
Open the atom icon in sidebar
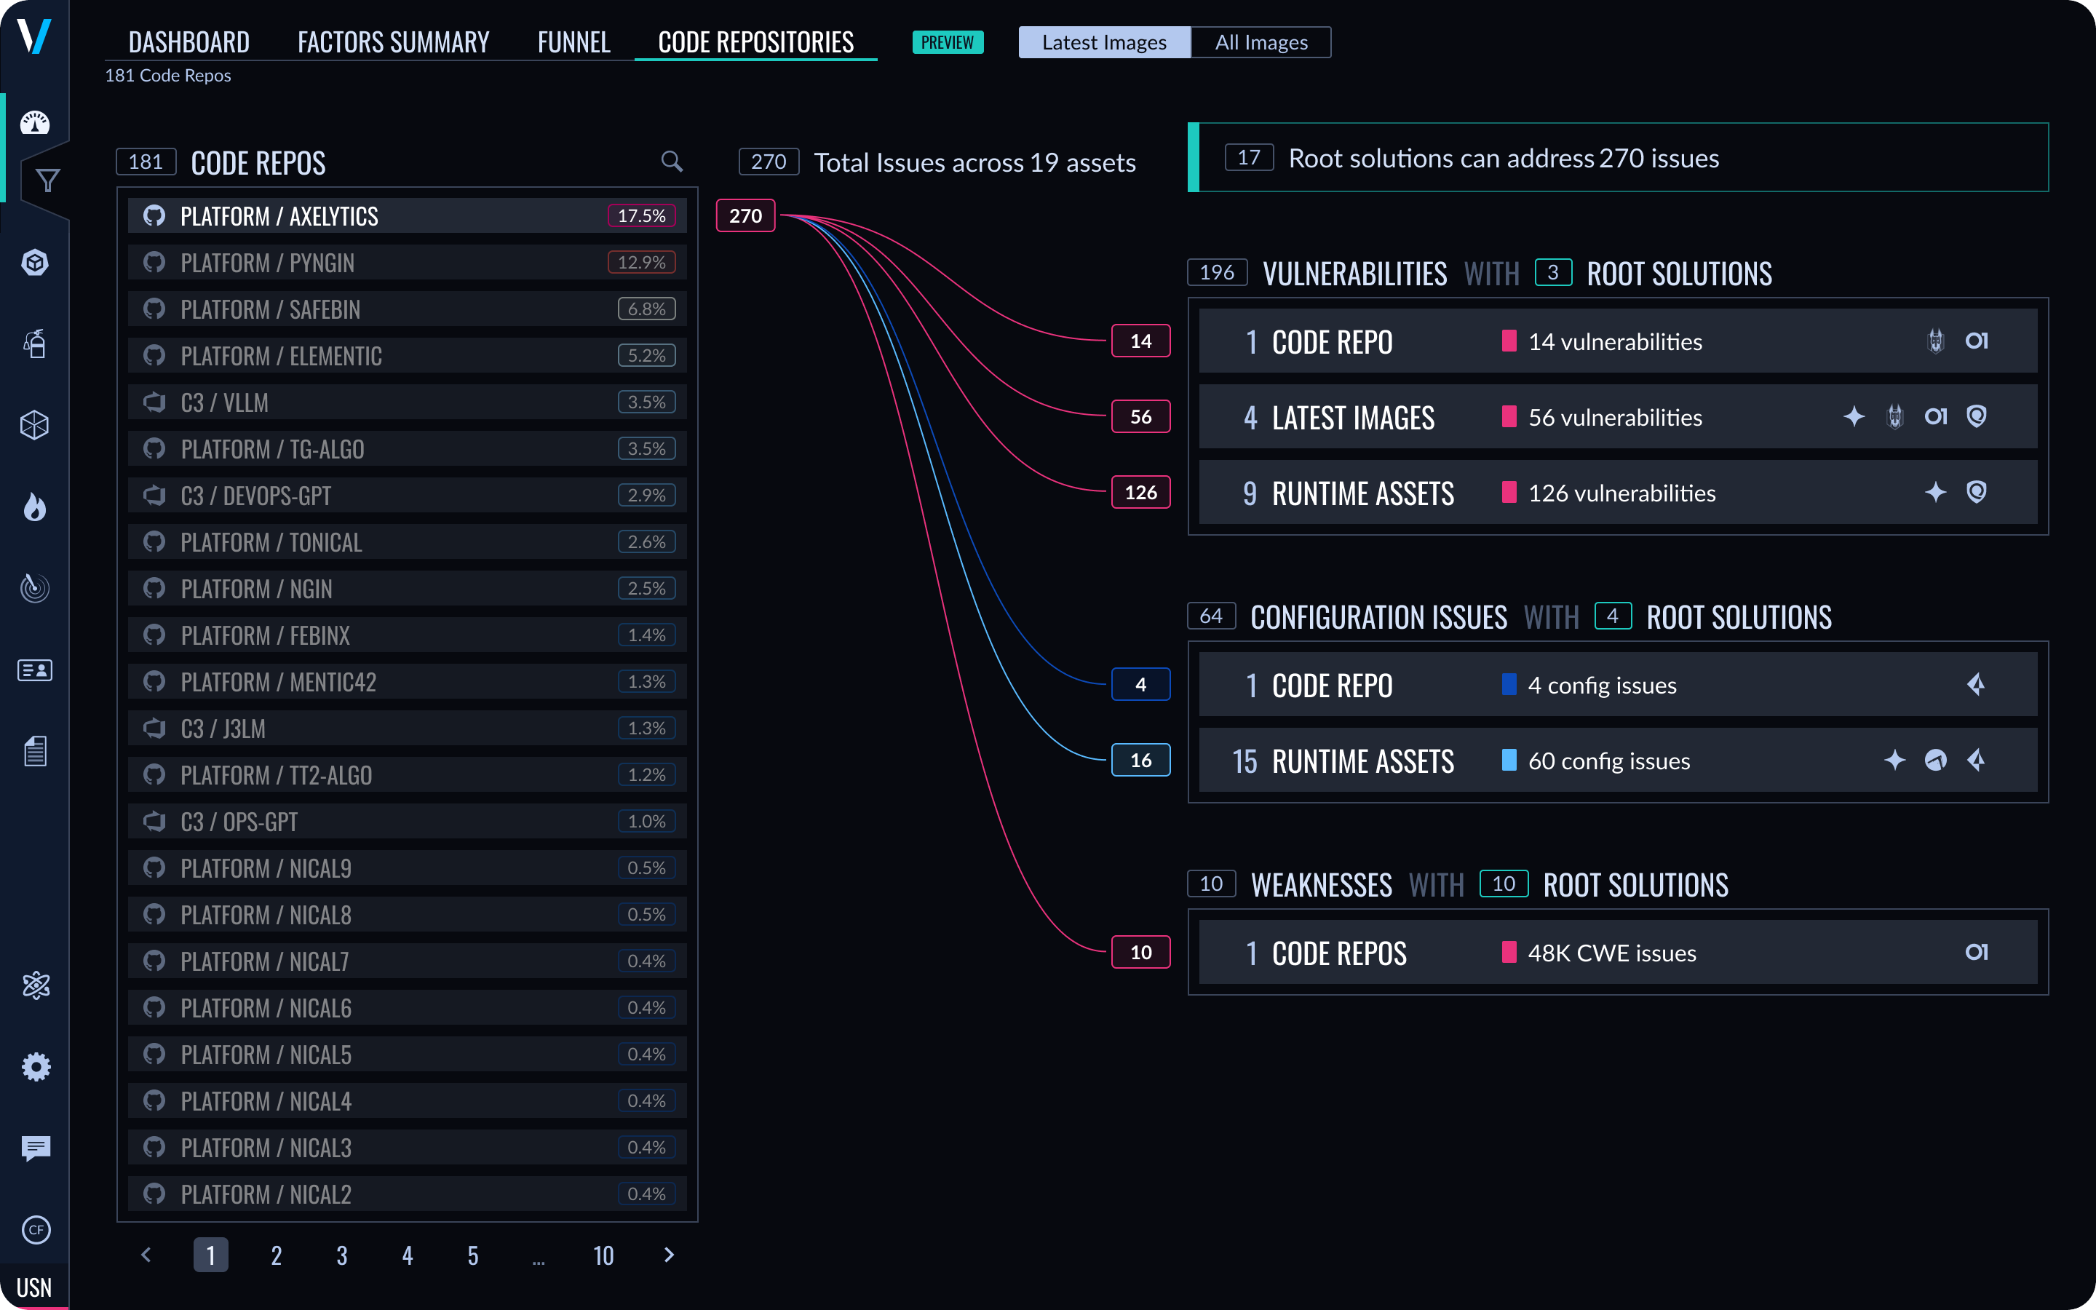36,985
